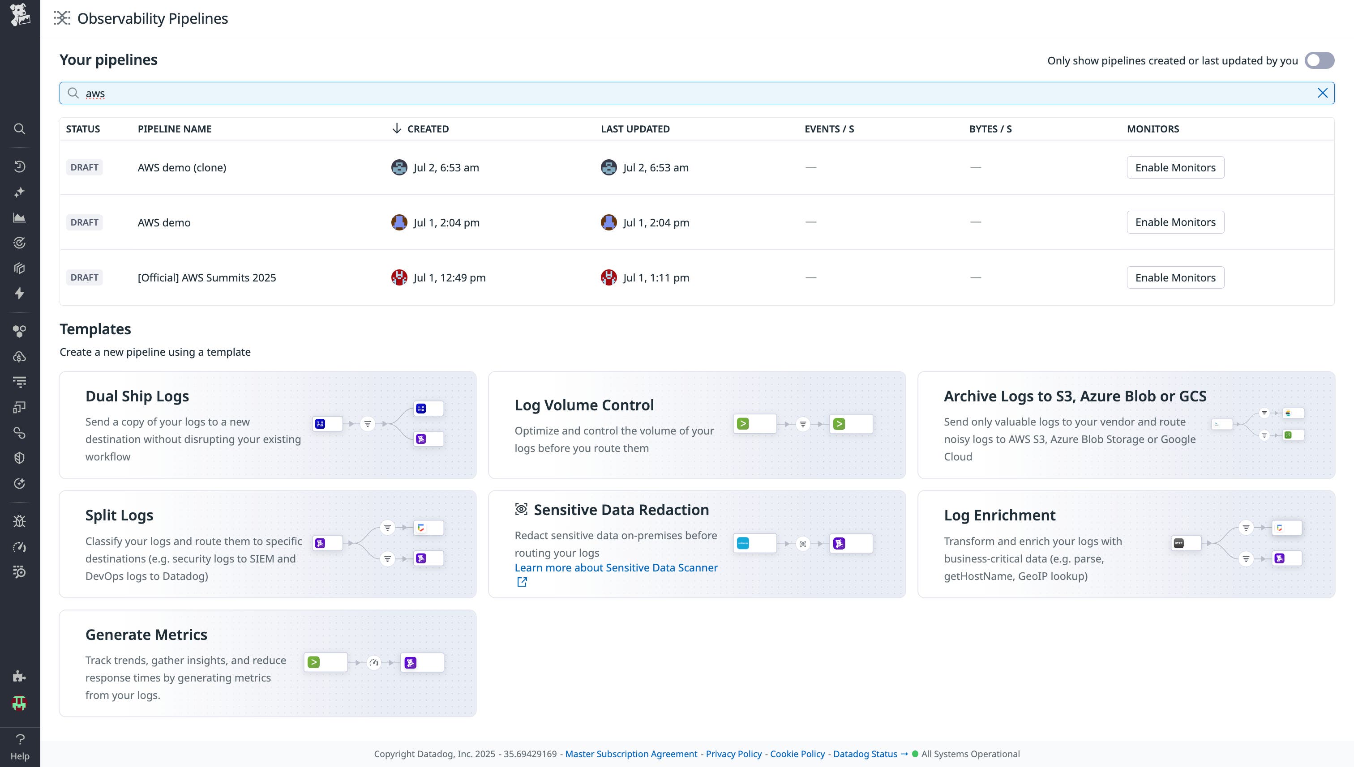The image size is (1354, 767).
Task: Click the lightning bolt icon in sidebar
Action: pos(20,294)
